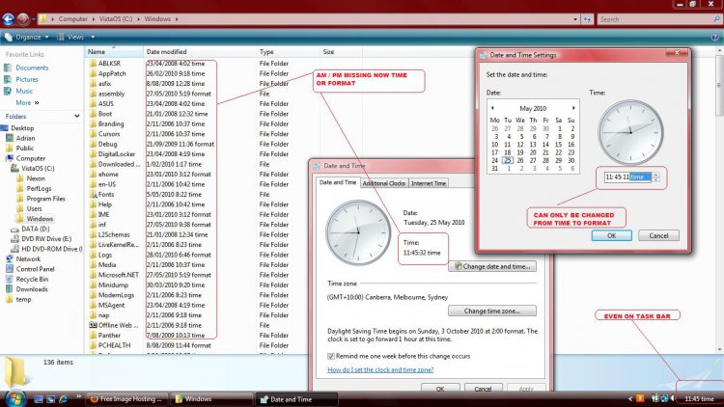The image size is (724, 407).
Task: Open How do I set the clock link
Action: 380,369
